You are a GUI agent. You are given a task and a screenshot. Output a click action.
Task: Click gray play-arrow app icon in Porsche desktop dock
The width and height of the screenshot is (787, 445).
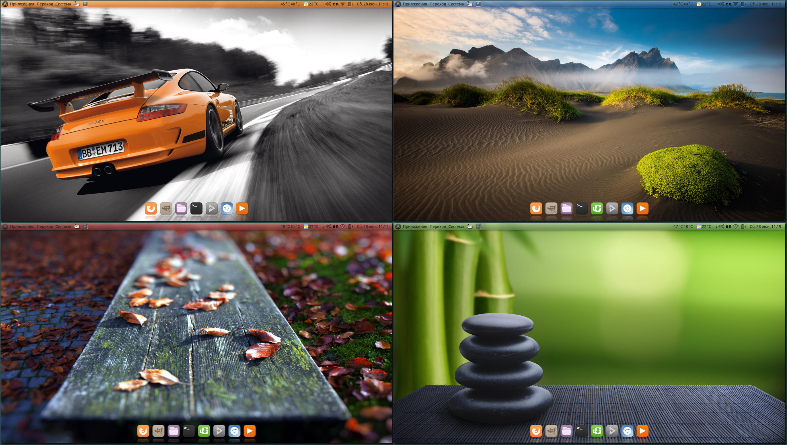coord(211,208)
